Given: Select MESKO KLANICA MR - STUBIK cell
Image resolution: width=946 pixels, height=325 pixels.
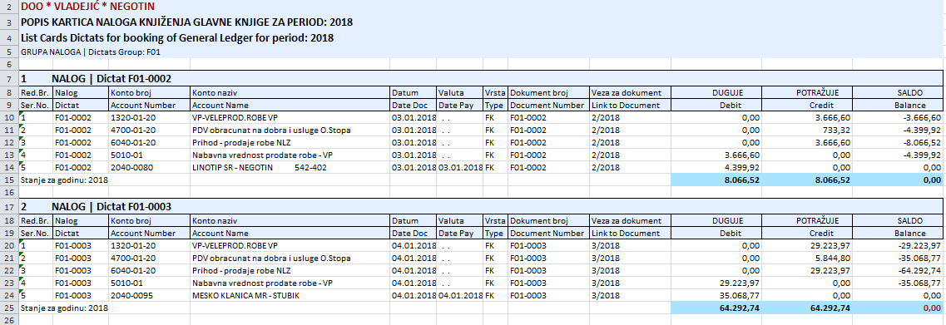Looking at the screenshot, I should [290, 295].
